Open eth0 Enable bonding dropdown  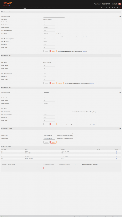click(x=49, y=22)
